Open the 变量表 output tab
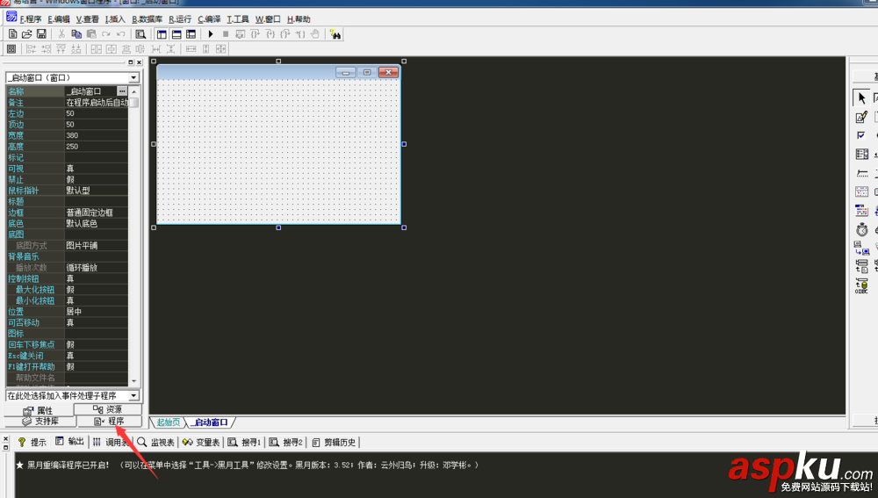This screenshot has width=878, height=498. point(201,442)
